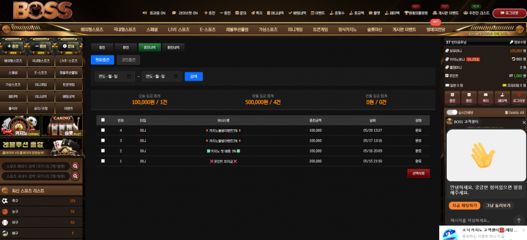Tick the checkbox for row number 4
This screenshot has width=527, height=240.
103,130
